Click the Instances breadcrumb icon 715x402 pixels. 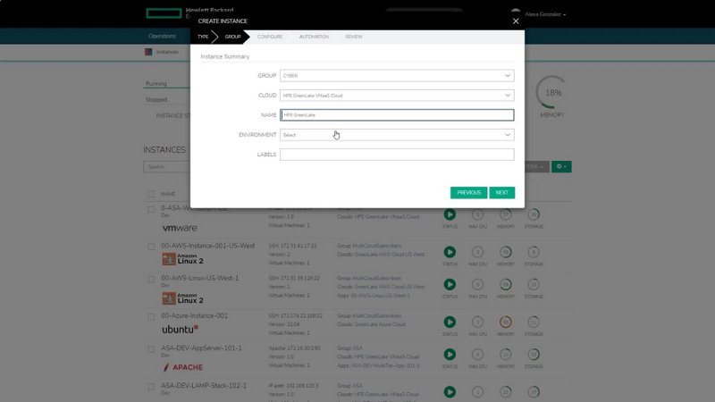148,52
